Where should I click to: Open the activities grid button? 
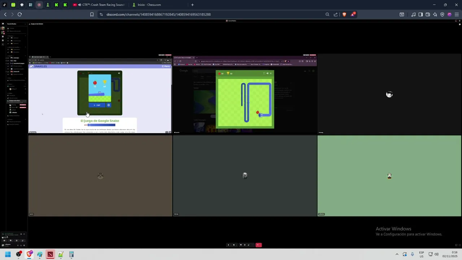pyautogui.click(x=245, y=245)
